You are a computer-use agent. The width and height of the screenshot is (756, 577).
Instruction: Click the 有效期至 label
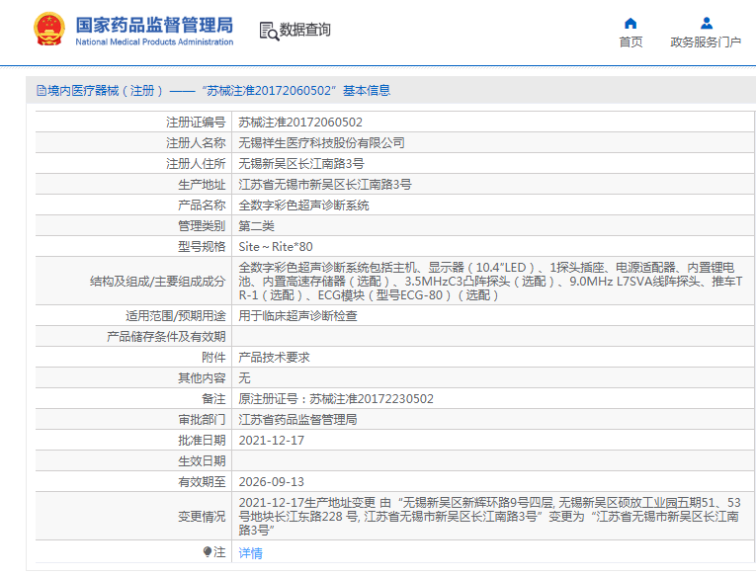pyautogui.click(x=202, y=481)
